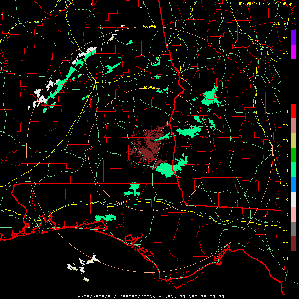Click the IC legend label

(285, 214)
